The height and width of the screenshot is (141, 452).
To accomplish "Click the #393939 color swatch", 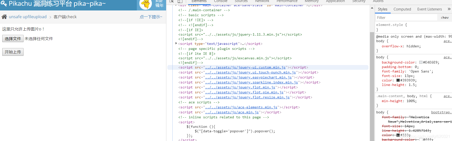I will [x=398, y=80].
